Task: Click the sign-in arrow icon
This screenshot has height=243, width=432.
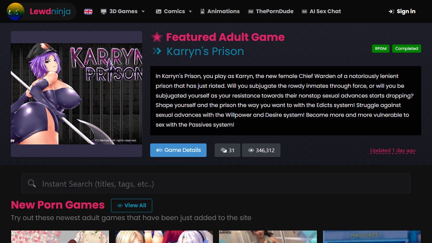Action: 391,11
